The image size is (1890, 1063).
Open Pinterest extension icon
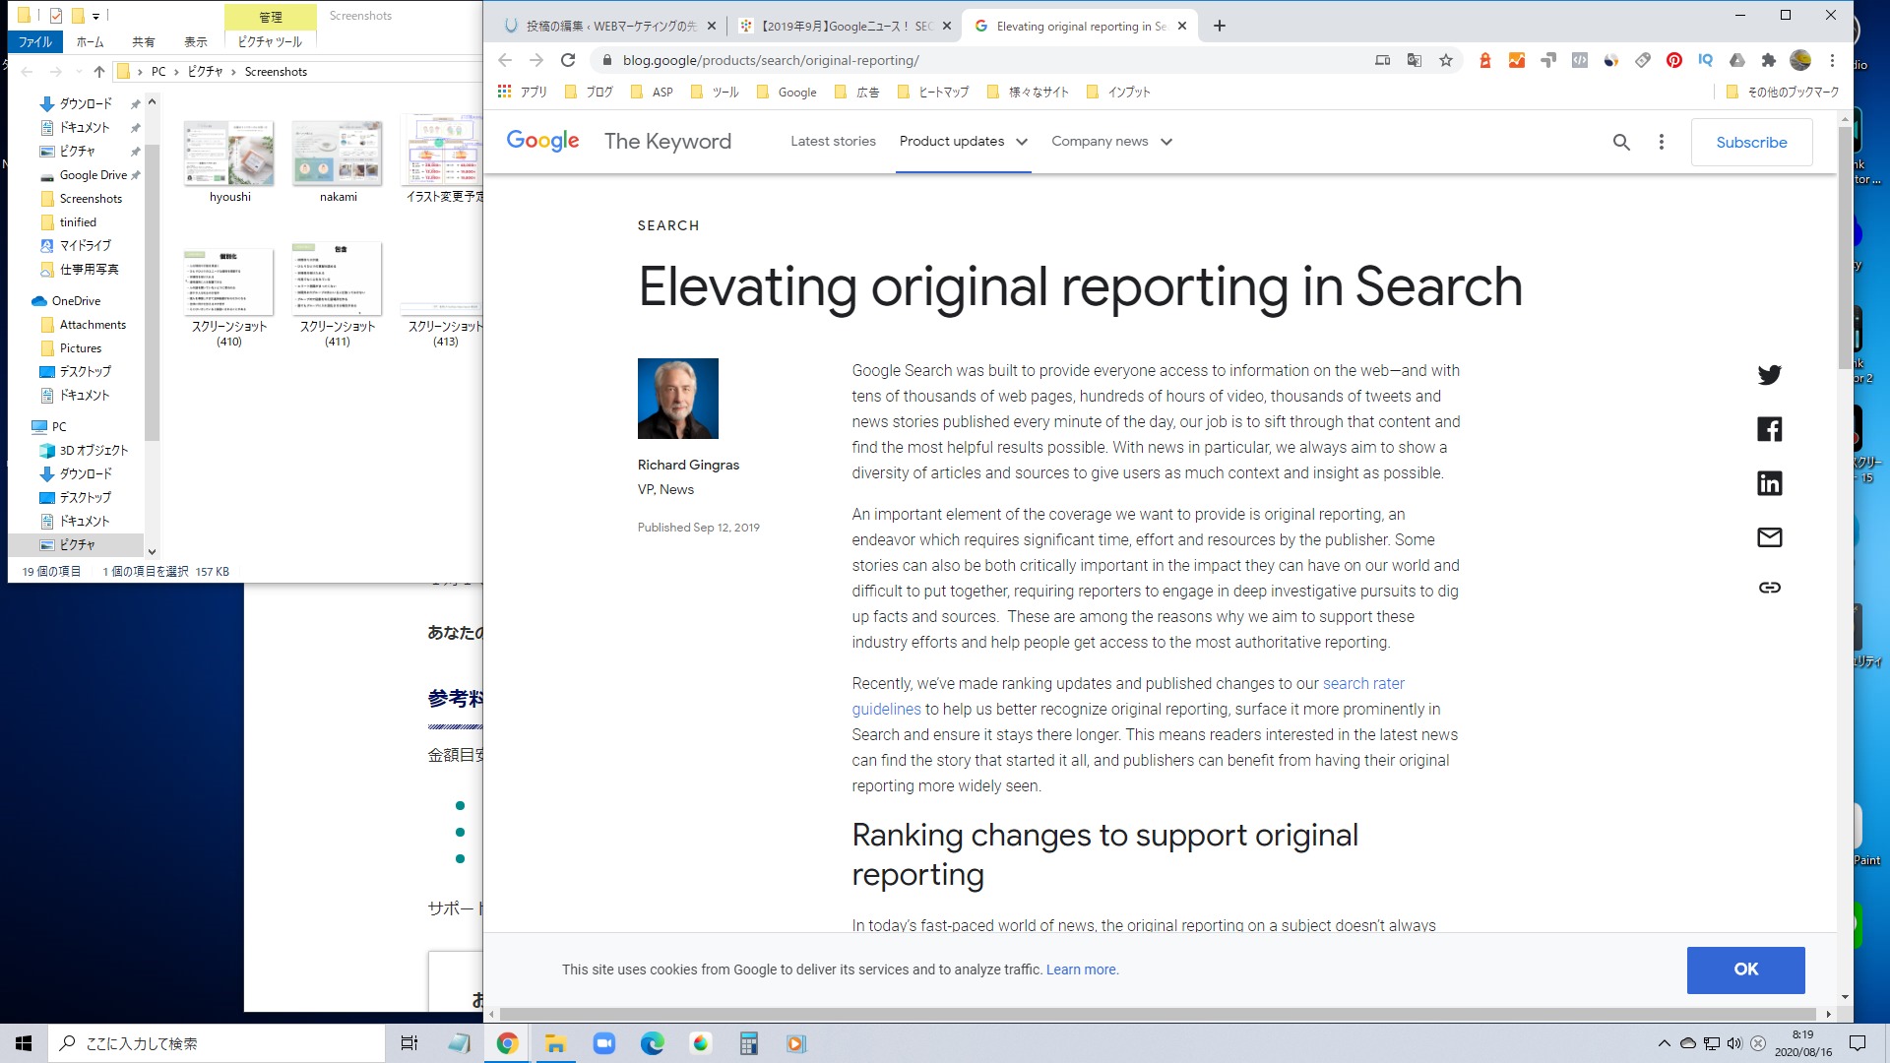[1673, 60]
